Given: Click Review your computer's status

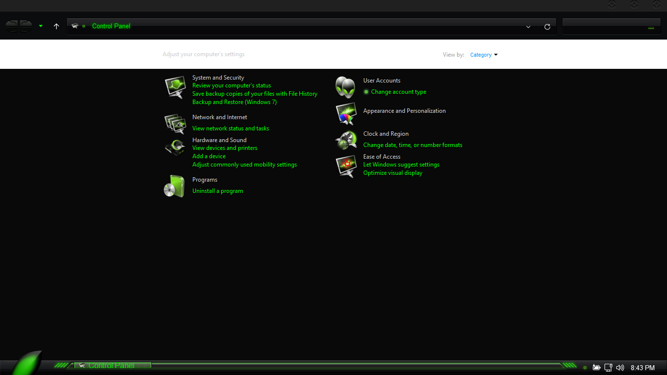Looking at the screenshot, I should click(231, 85).
